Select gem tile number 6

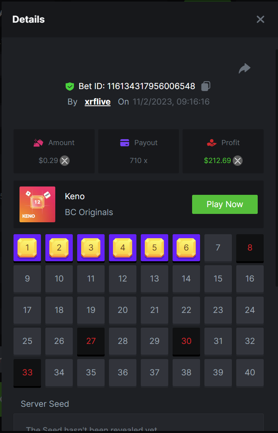186,248
